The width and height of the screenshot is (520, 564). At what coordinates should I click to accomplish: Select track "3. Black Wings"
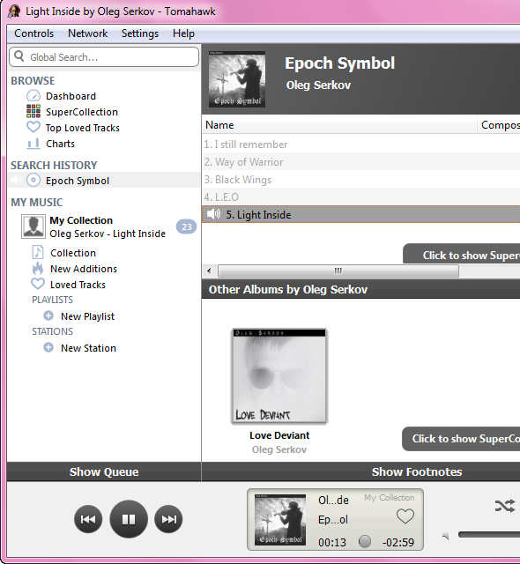tap(361, 180)
